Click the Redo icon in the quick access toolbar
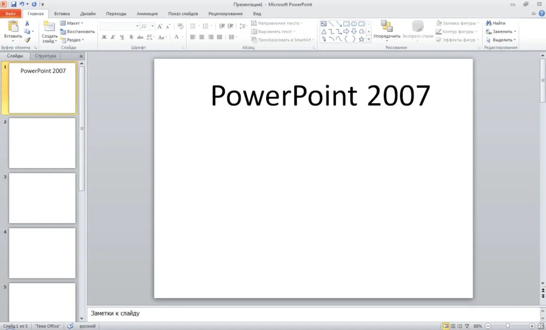The width and height of the screenshot is (546, 330). (x=34, y=4)
